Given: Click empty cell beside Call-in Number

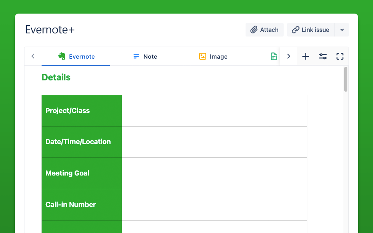Looking at the screenshot, I should tap(214, 205).
